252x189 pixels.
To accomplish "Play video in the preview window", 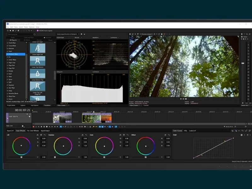I will click(181, 99).
